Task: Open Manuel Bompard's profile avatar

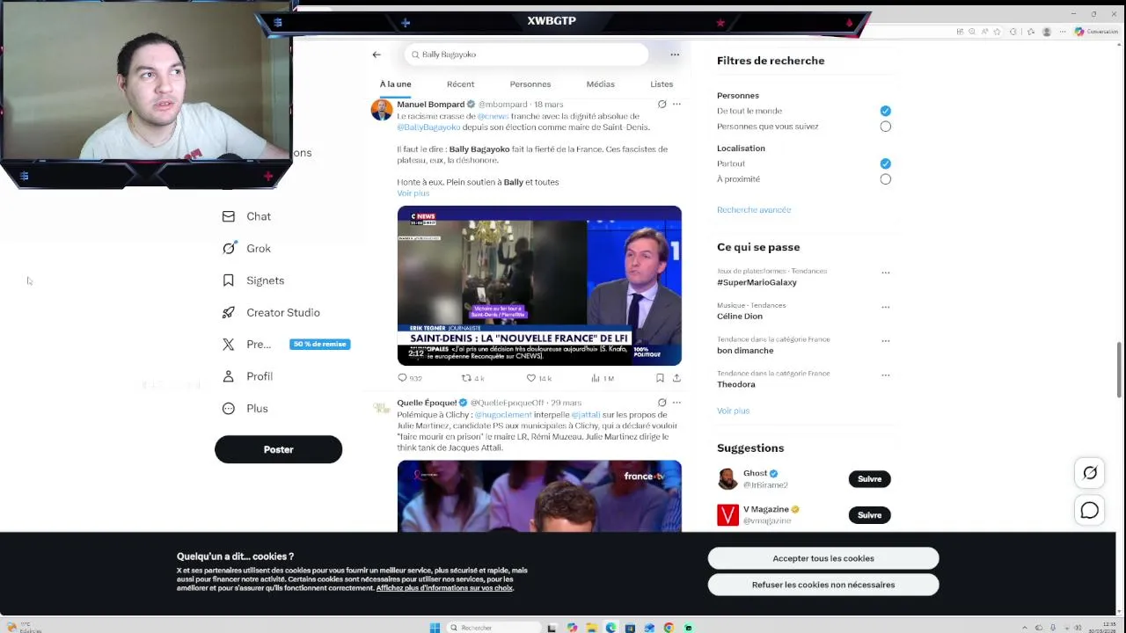Action: click(381, 110)
